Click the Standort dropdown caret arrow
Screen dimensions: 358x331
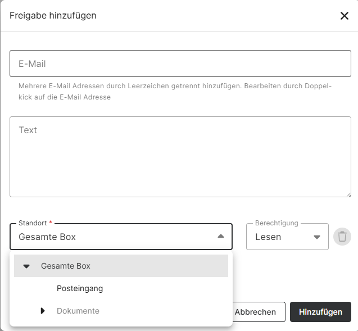[221, 237]
